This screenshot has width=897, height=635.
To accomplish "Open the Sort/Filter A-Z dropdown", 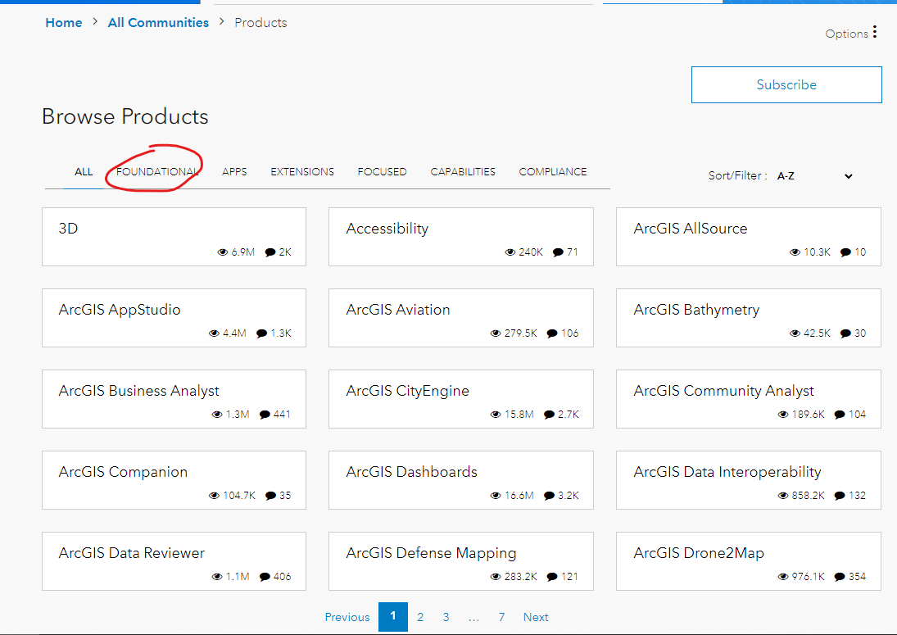I will 814,176.
